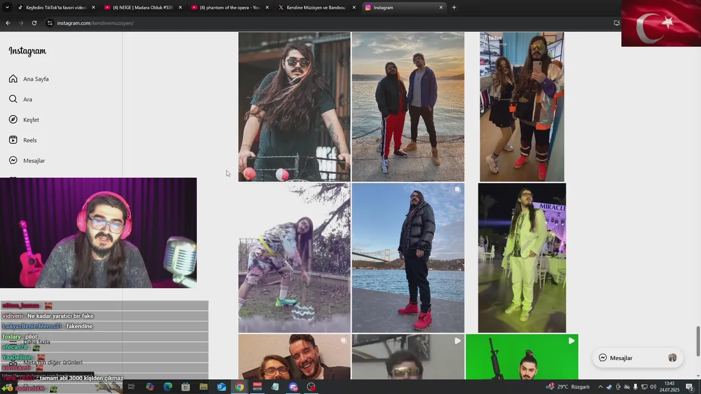The image size is (701, 394).
Task: Click the browser back arrow
Action: coord(8,23)
